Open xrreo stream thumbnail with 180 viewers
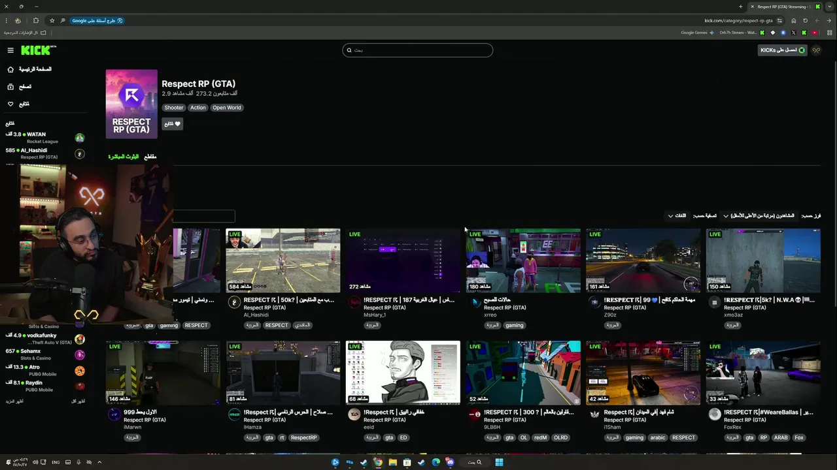The height and width of the screenshot is (470, 837). (523, 260)
